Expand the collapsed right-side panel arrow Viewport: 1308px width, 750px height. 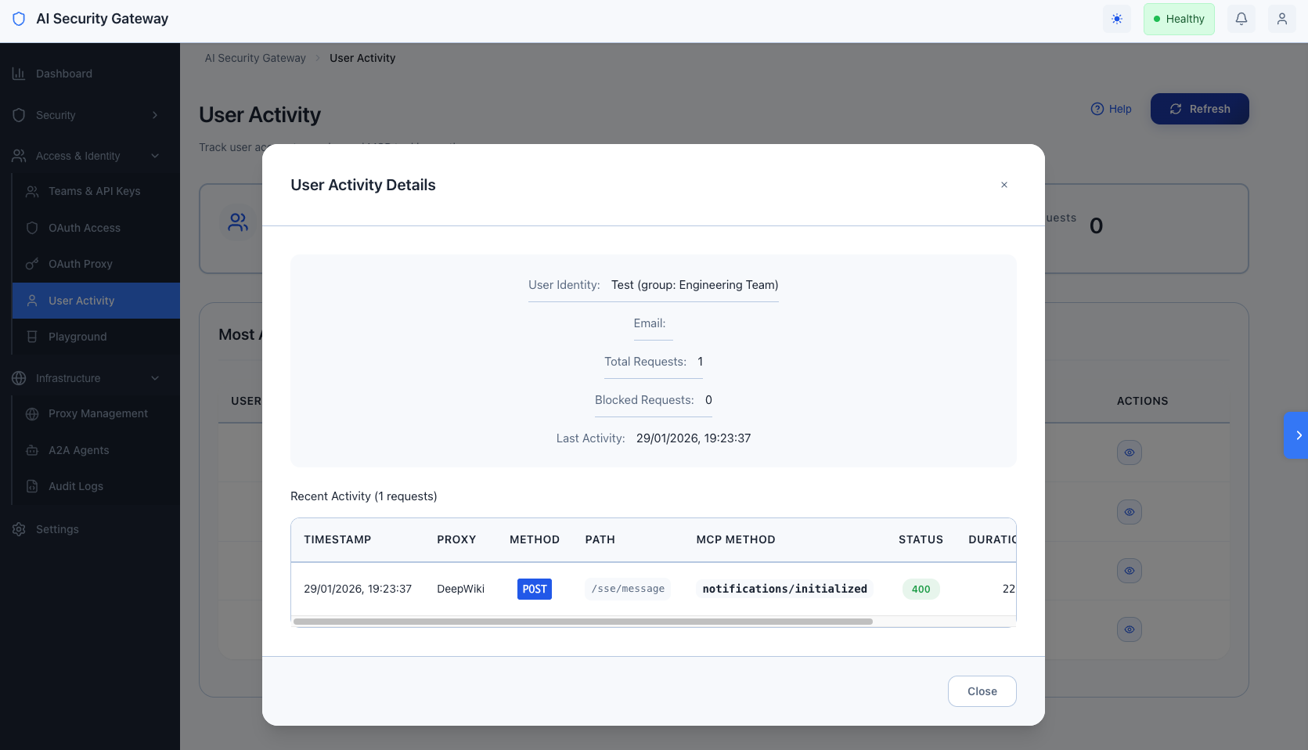(x=1298, y=435)
